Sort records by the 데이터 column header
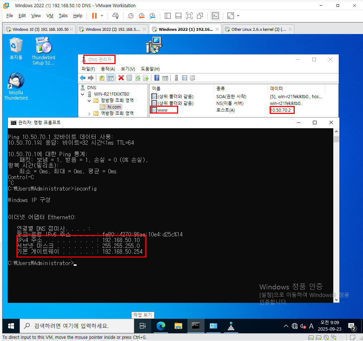 pyautogui.click(x=296, y=88)
